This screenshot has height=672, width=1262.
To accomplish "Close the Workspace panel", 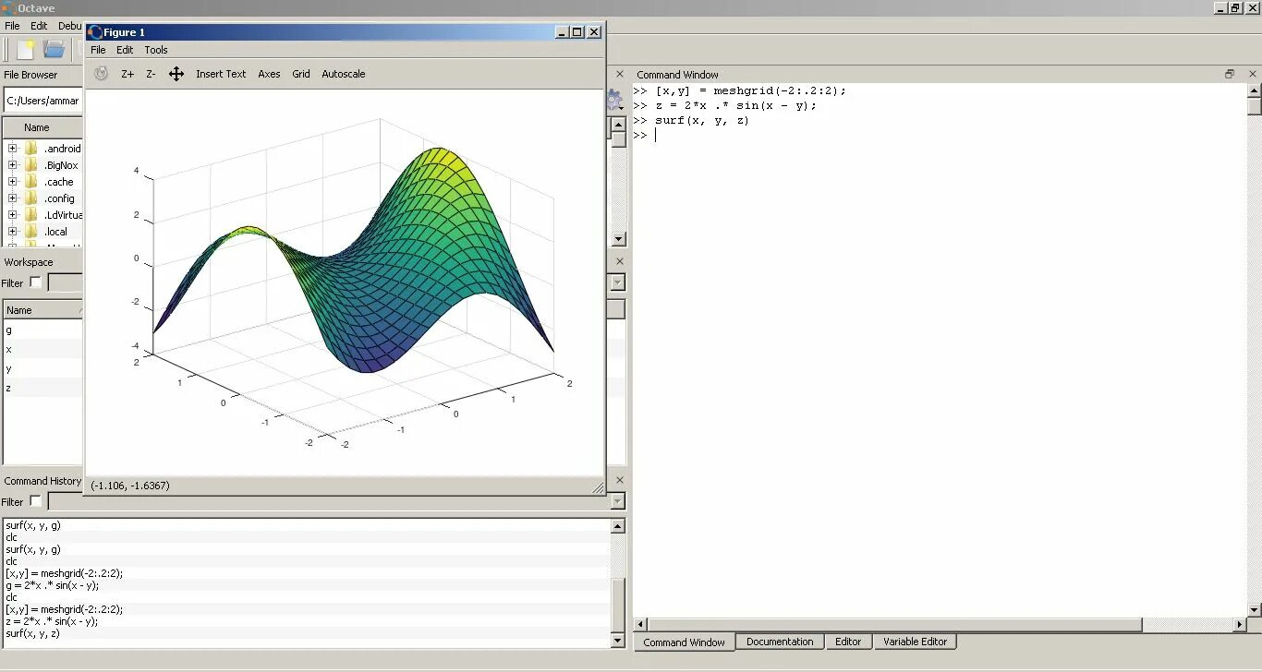I will point(620,261).
